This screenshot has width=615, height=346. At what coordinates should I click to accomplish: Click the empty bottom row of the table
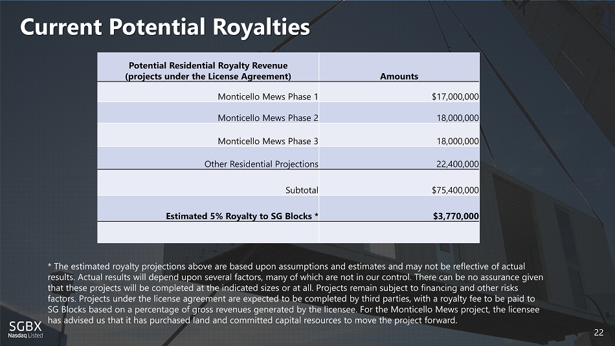[289, 232]
